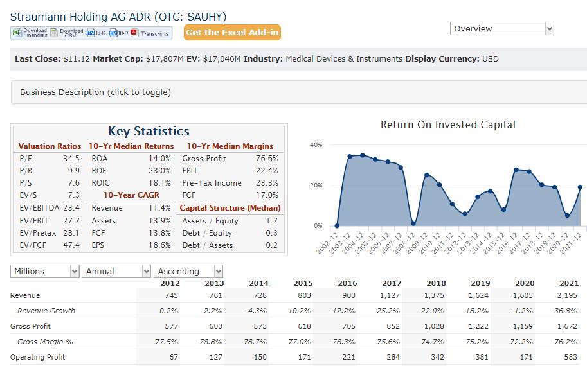The height and width of the screenshot is (366, 587).
Task: Open the Overview view dropdown
Action: click(501, 29)
